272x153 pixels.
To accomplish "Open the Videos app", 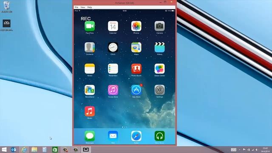I will [160, 47].
